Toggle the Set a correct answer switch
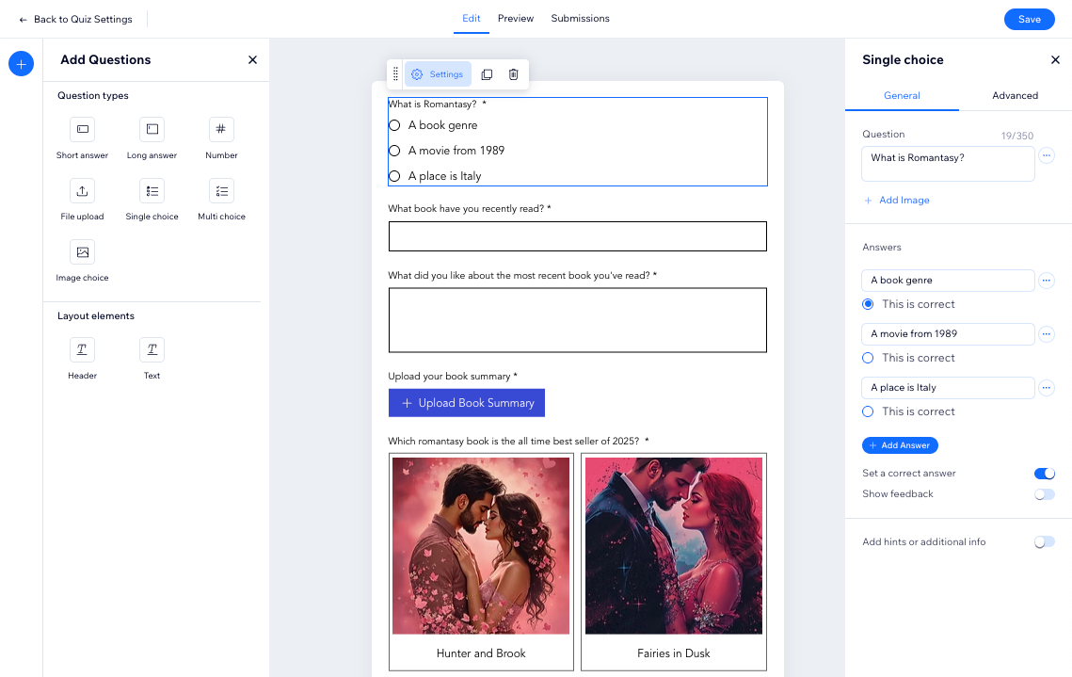 pyautogui.click(x=1044, y=474)
